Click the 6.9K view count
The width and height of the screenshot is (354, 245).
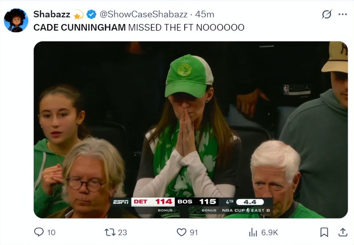click(x=270, y=233)
